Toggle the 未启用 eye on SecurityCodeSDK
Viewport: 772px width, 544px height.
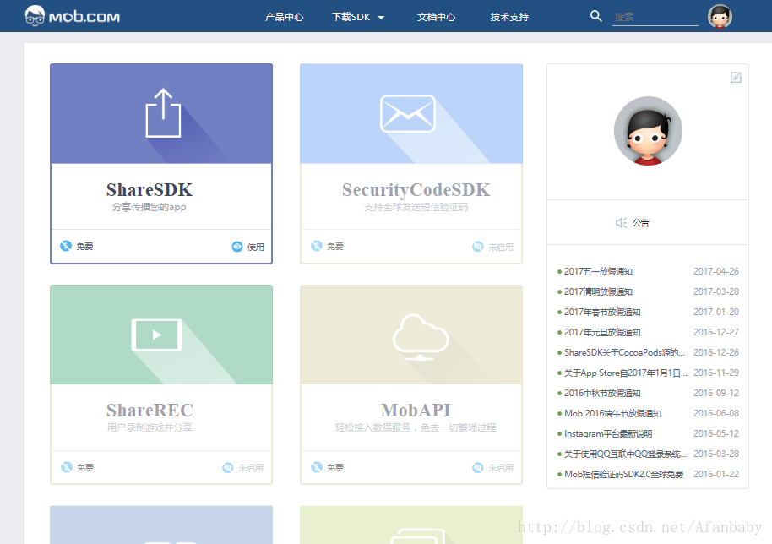pyautogui.click(x=477, y=247)
